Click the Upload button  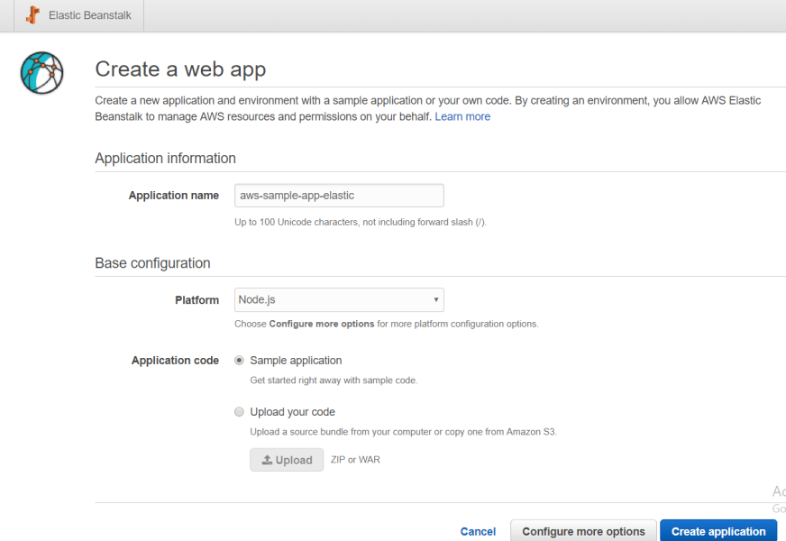[287, 460]
